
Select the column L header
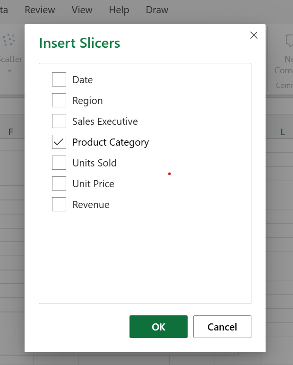283,132
